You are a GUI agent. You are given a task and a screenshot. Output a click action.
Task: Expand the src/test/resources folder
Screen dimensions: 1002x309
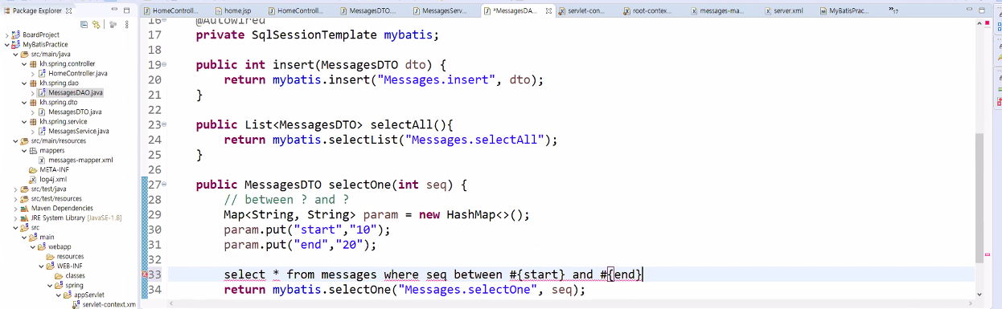click(15, 199)
